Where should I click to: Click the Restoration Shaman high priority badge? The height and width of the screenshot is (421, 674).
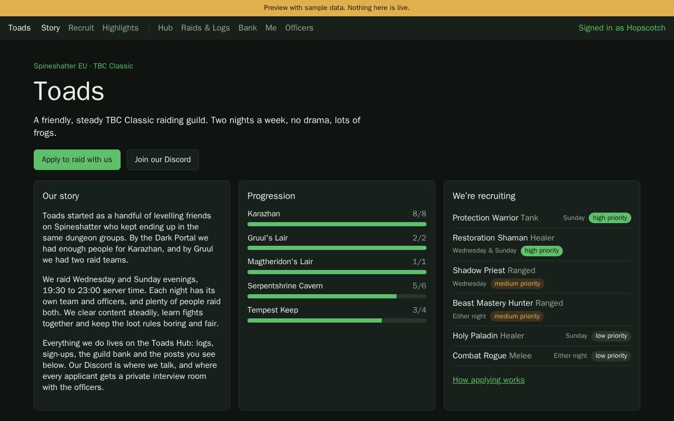pyautogui.click(x=542, y=251)
